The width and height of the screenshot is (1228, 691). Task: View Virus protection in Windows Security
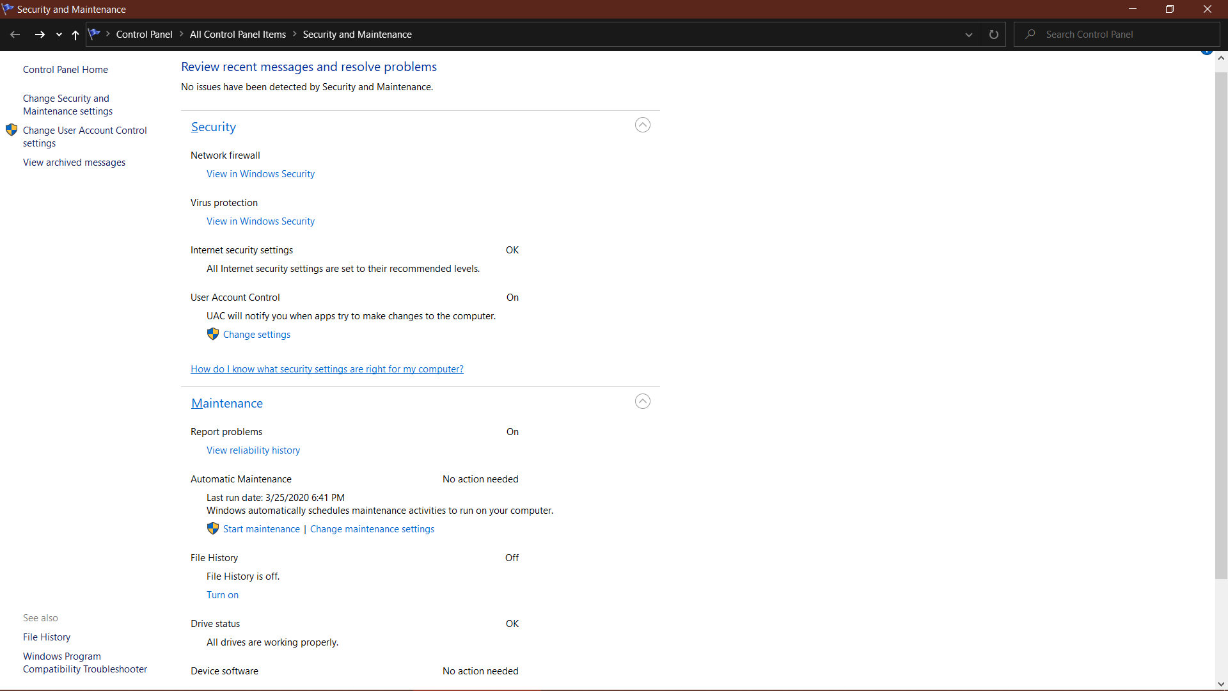pos(260,221)
